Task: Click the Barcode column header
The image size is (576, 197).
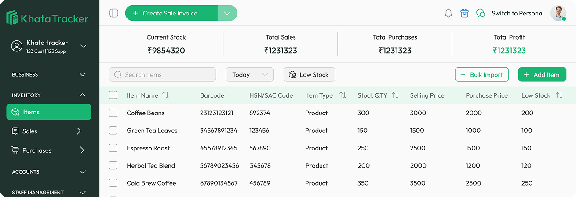Action: 212,95
